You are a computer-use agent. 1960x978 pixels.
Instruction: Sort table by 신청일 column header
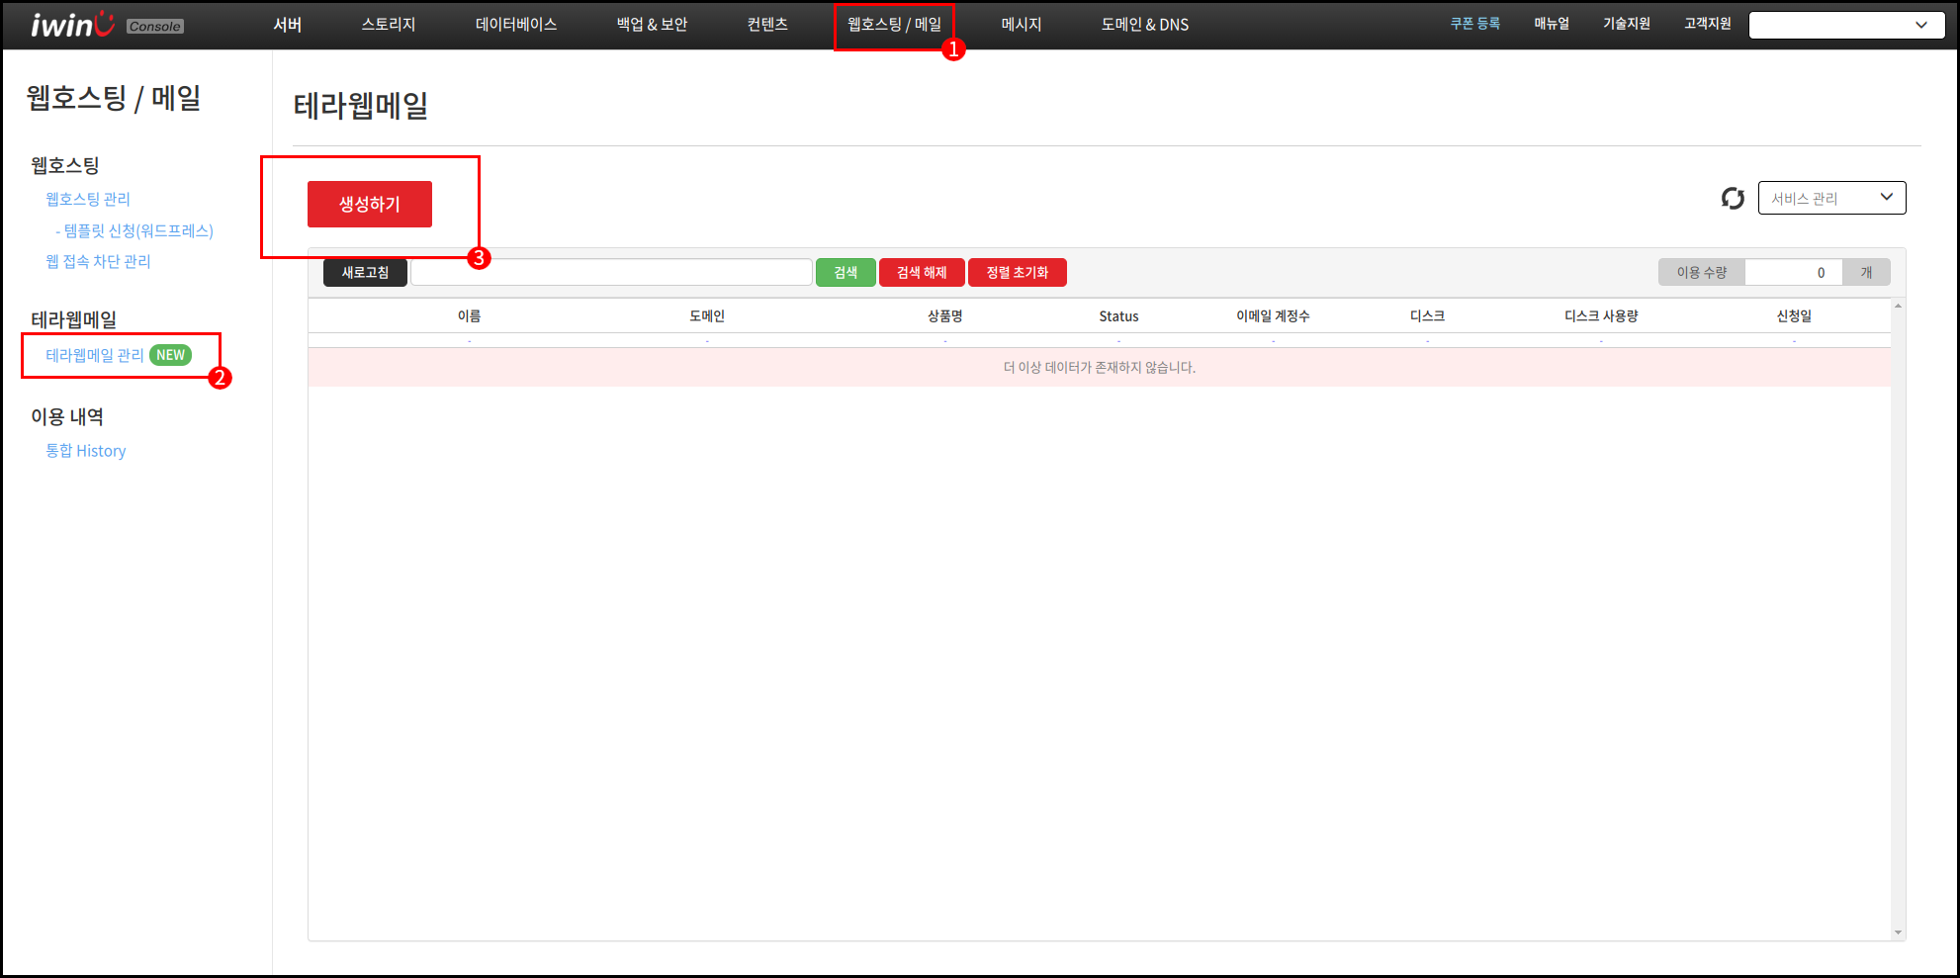tap(1794, 316)
